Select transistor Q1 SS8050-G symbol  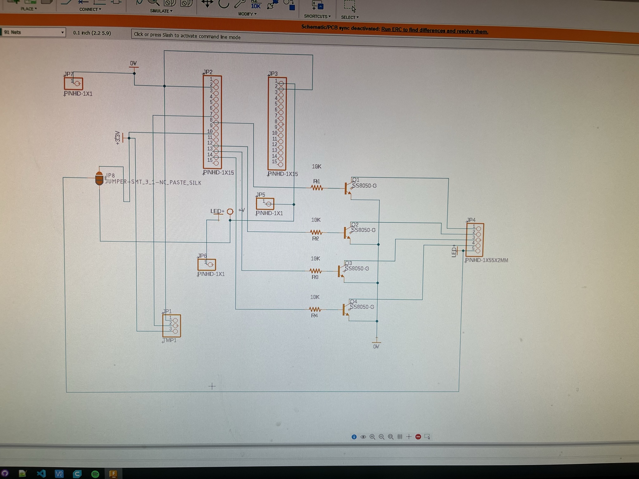click(x=348, y=188)
